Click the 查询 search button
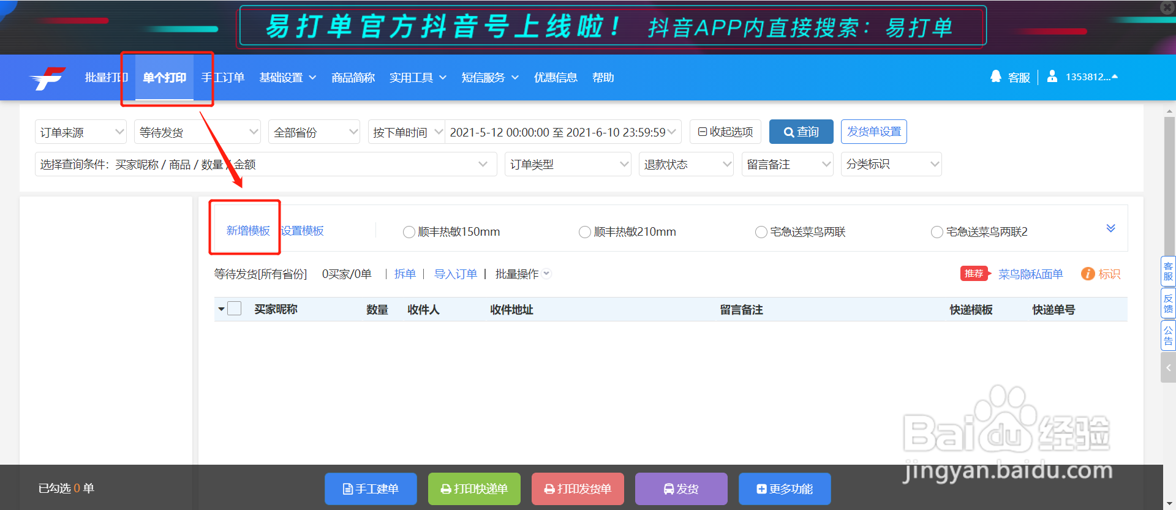The width and height of the screenshot is (1176, 510). [801, 132]
